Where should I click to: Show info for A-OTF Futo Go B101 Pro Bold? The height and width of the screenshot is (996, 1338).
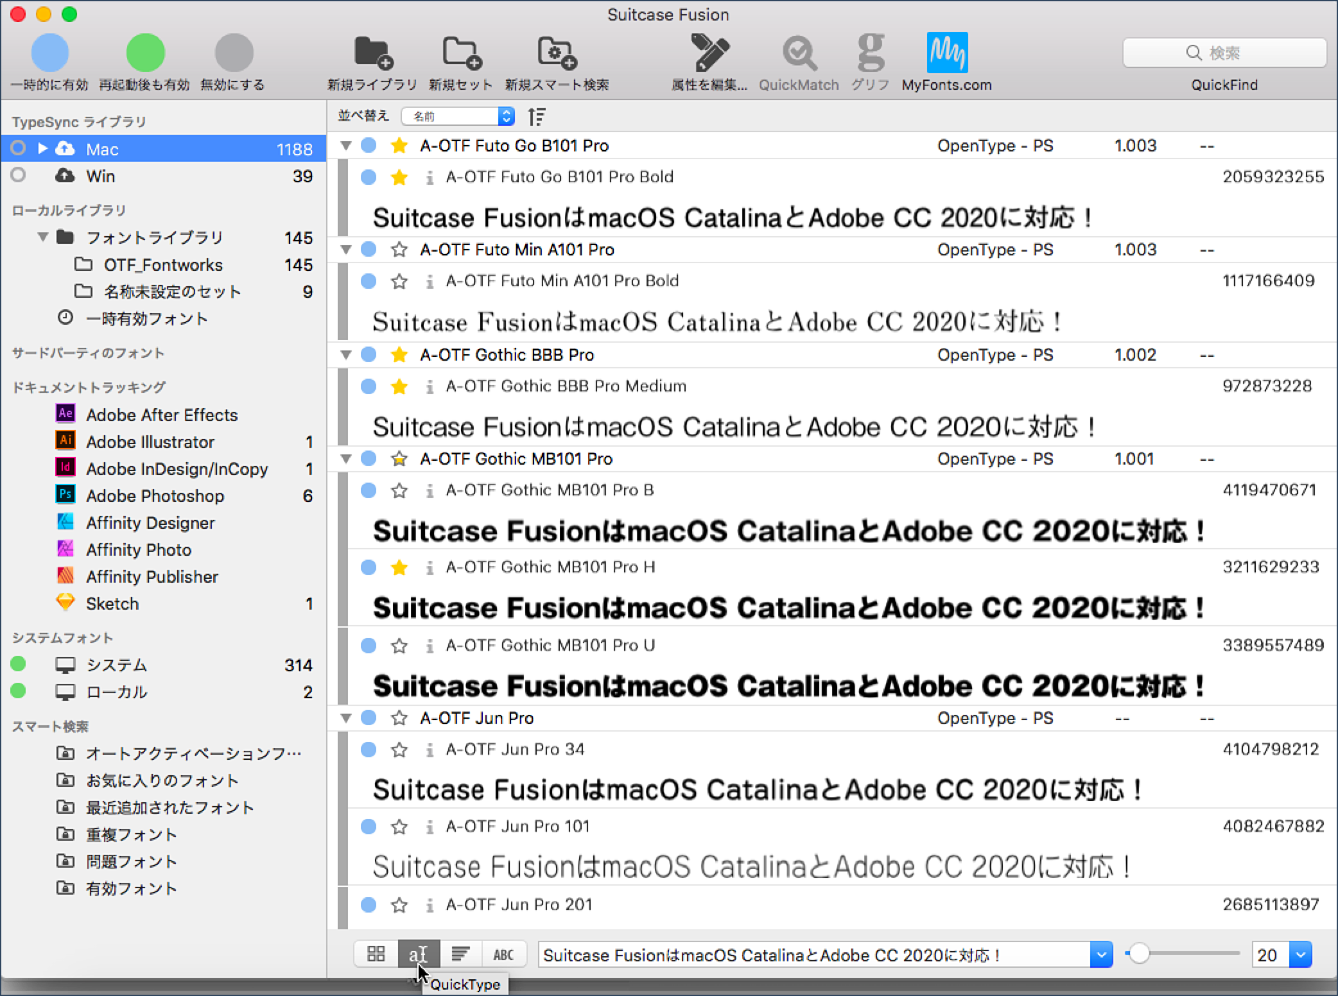point(430,177)
